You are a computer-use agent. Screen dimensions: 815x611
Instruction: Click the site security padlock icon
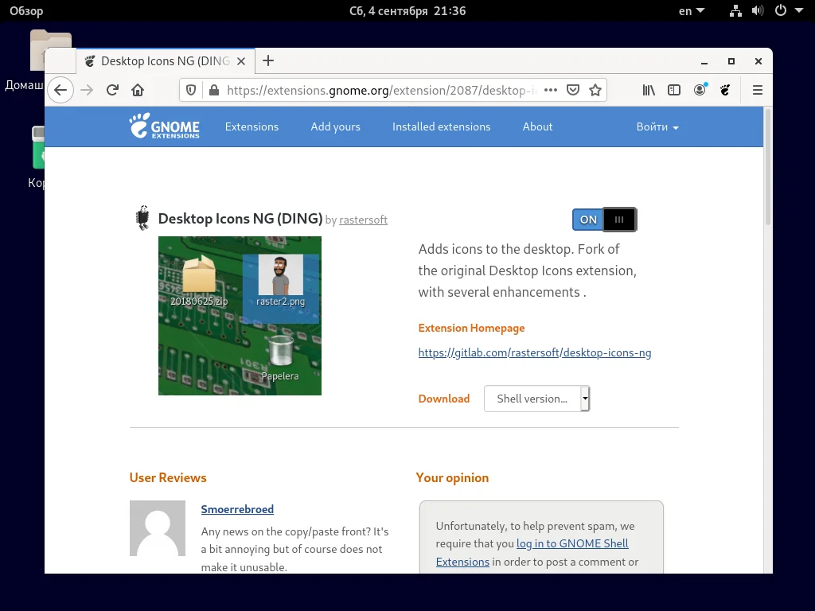pos(213,90)
